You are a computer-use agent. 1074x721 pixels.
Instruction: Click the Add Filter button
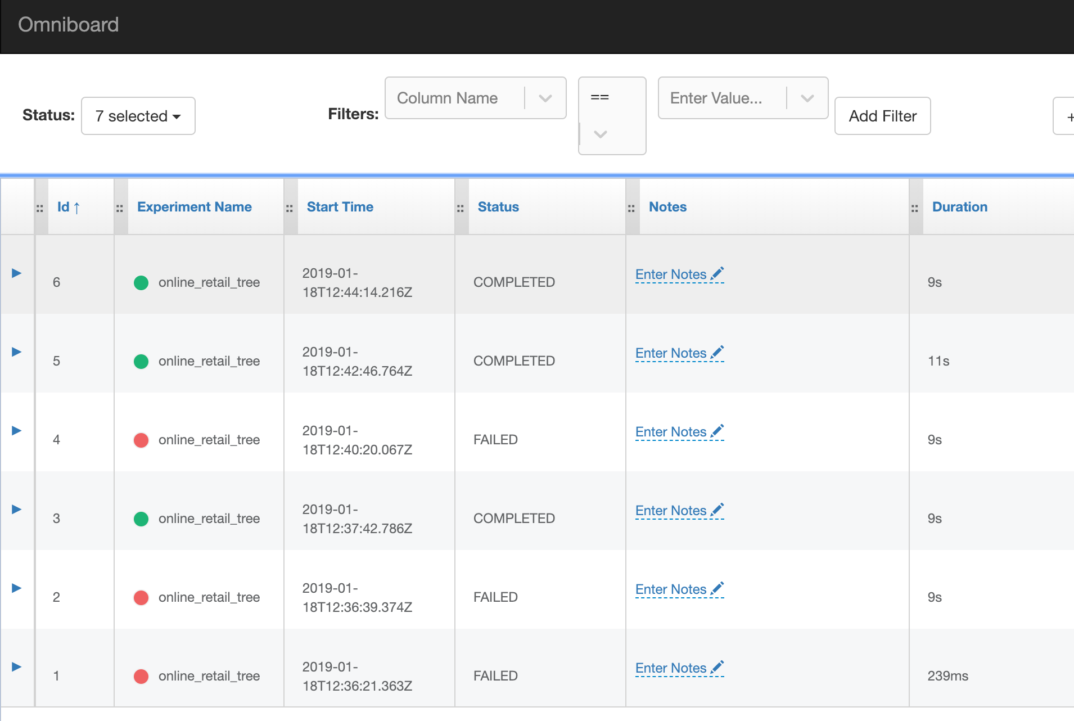[882, 116]
